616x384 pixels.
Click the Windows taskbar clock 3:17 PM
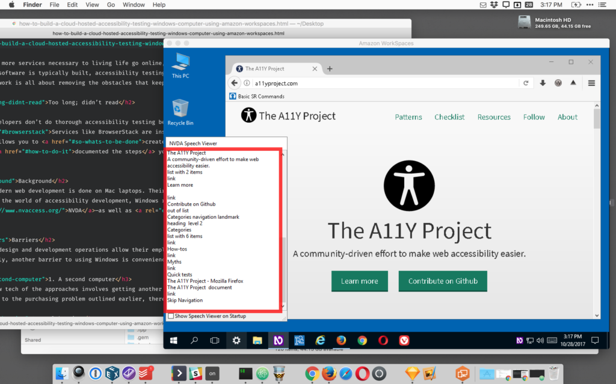click(573, 340)
